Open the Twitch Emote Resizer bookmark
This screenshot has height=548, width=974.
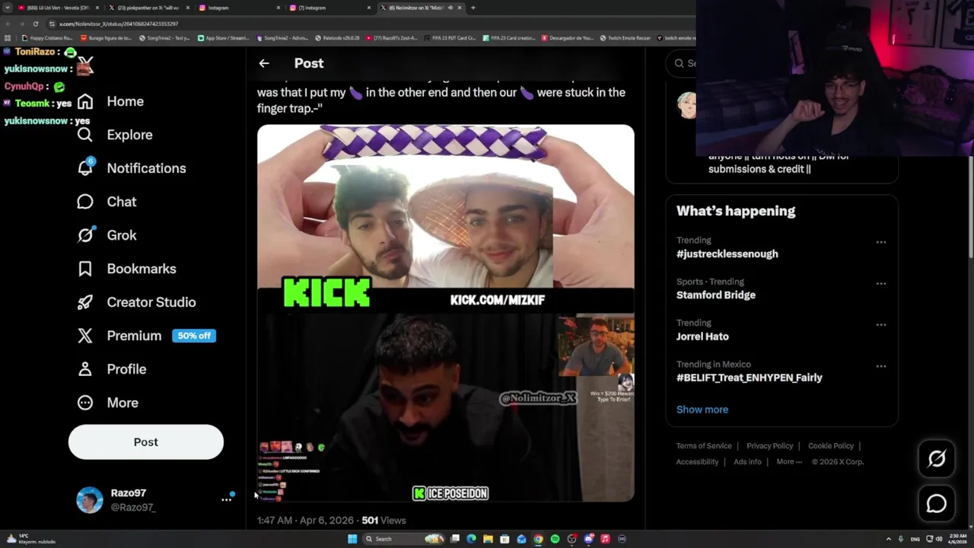pos(625,37)
